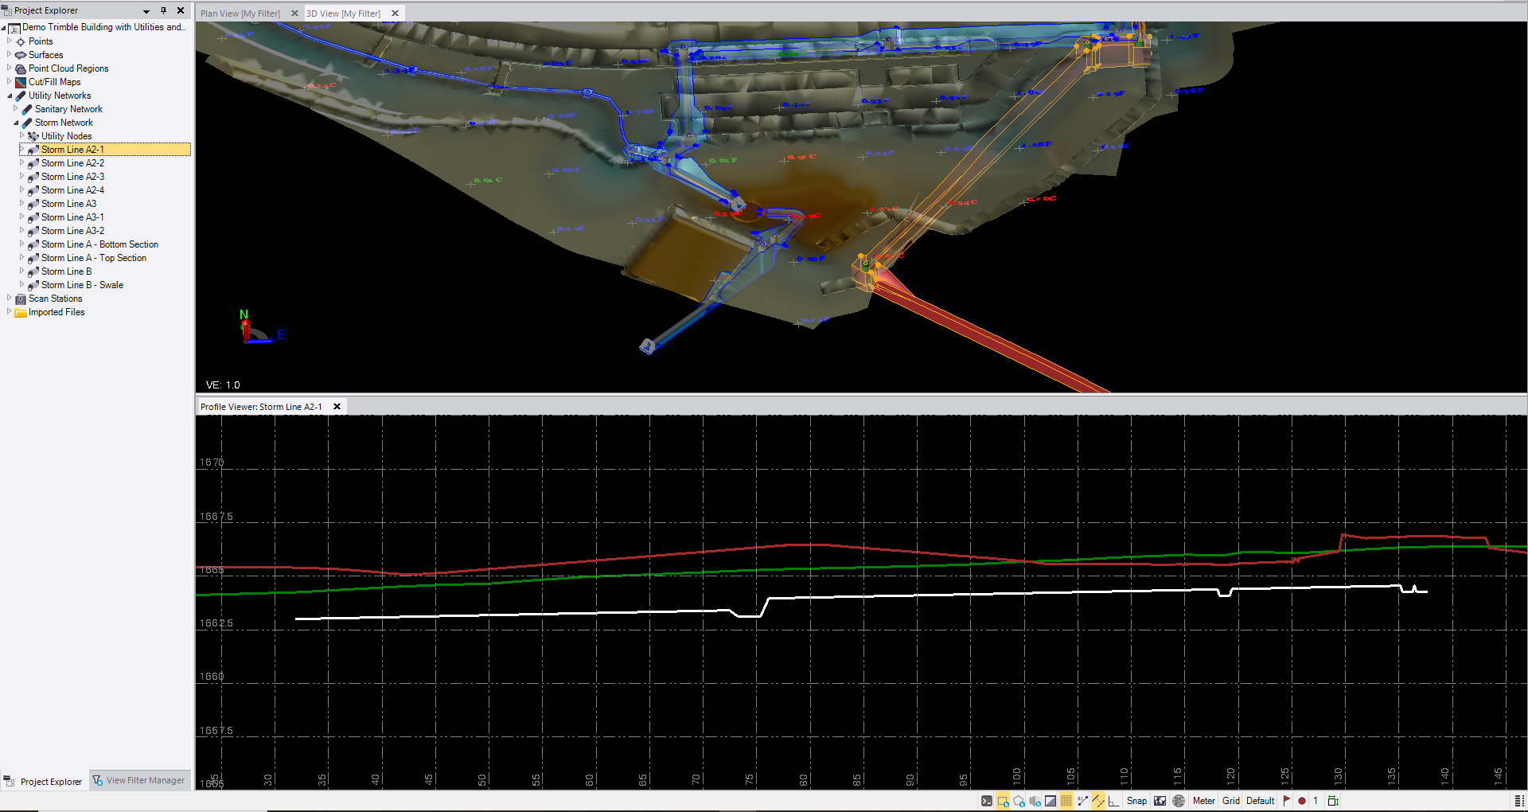Click the Sanitary Network pipe icon

point(27,109)
